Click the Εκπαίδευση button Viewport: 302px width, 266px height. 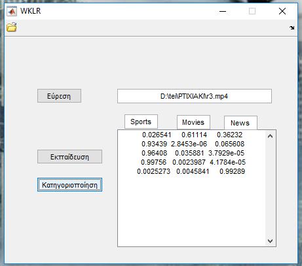pyautogui.click(x=69, y=157)
